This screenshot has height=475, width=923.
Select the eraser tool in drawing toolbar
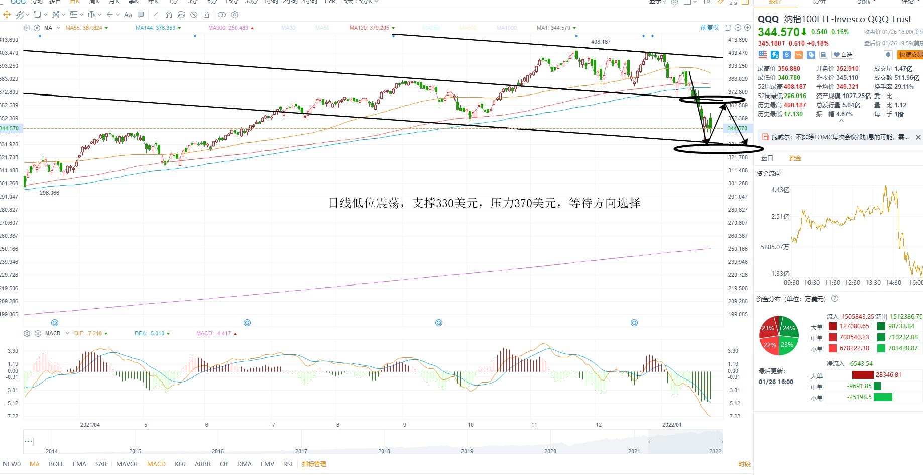tap(156, 15)
